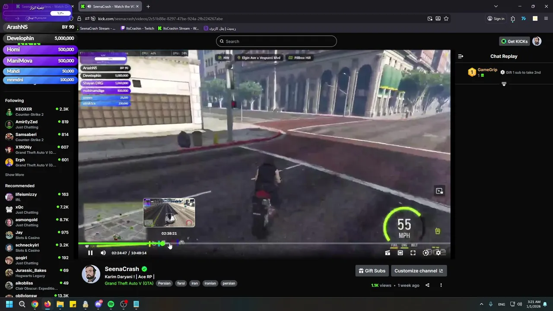Click Get KICKs button
This screenshot has width=553, height=311.
click(x=515, y=41)
